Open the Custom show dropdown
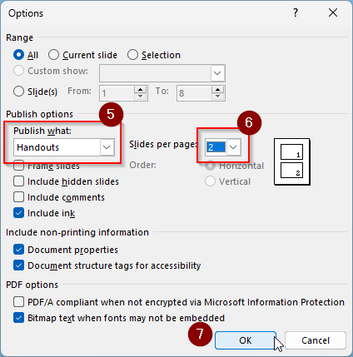This screenshot has width=353, height=357. coord(217,73)
